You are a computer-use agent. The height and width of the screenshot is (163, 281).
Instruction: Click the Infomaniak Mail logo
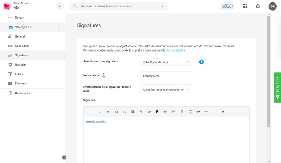tap(7, 6)
